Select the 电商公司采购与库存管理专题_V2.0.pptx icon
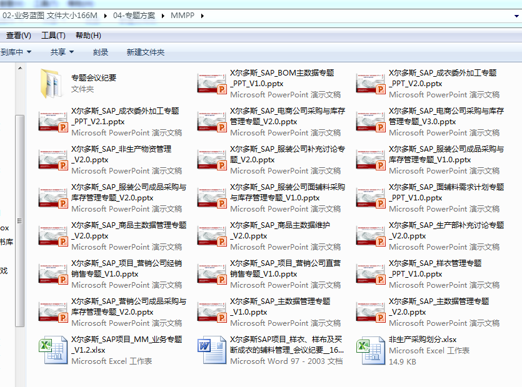522x387 pixels. (x=212, y=122)
